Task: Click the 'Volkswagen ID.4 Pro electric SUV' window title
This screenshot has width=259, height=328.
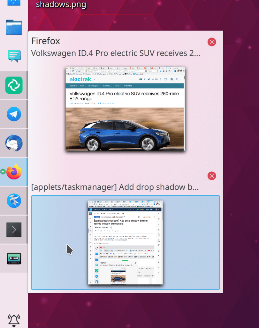Action: tap(115, 53)
